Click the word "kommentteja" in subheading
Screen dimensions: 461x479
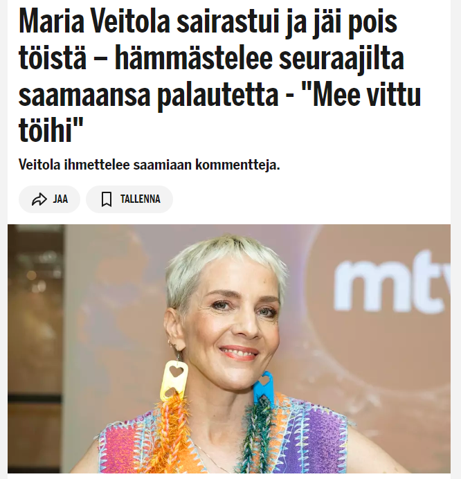[x=237, y=165]
